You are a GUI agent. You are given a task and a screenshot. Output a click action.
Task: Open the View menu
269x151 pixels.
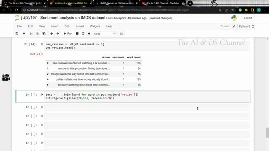coord(42,26)
